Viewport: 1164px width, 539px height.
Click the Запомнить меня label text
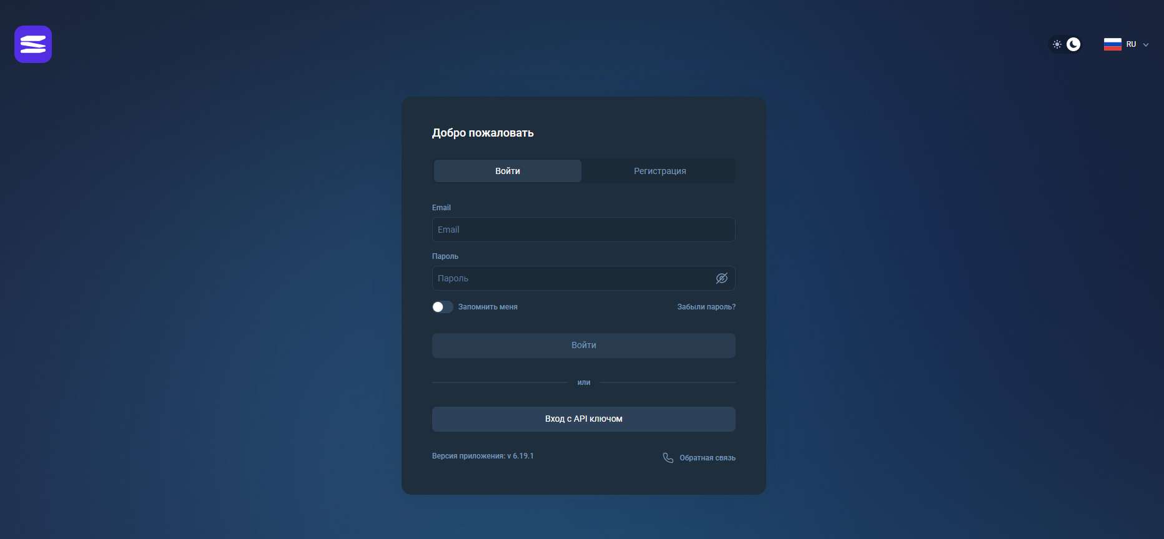[x=488, y=307]
